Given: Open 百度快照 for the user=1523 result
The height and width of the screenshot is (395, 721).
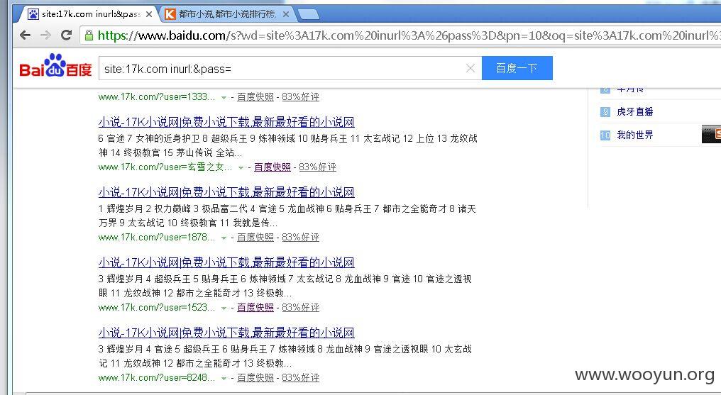Looking at the screenshot, I should 255,308.
